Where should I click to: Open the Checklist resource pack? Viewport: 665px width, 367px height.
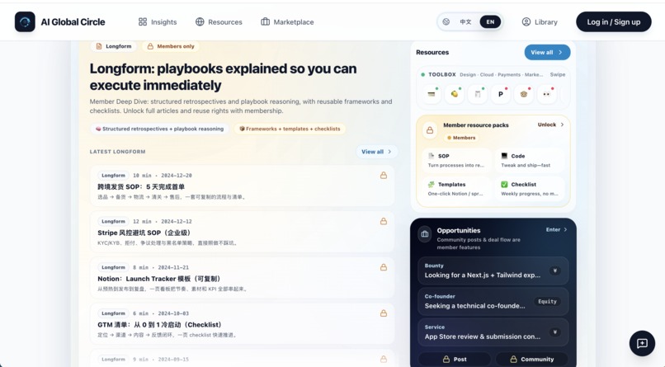coord(531,189)
